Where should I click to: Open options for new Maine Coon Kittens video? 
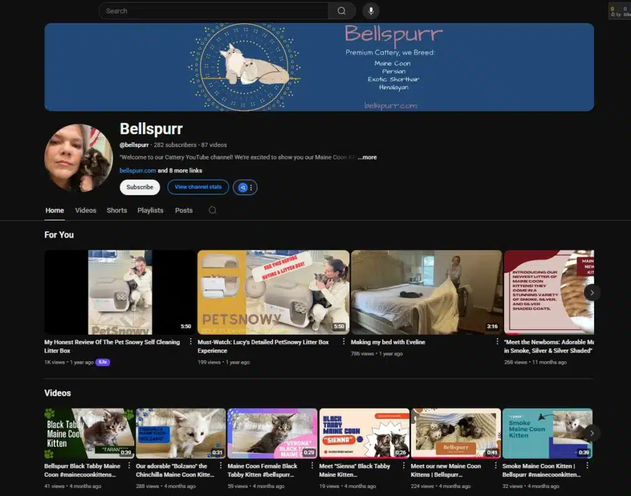[495, 465]
